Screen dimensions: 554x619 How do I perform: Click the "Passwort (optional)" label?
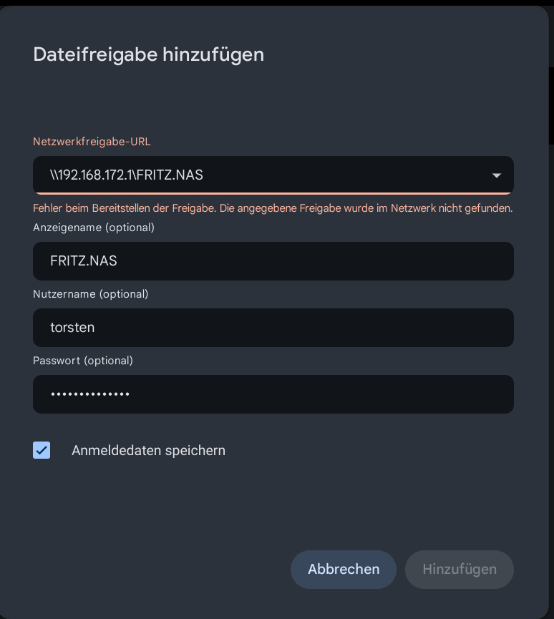83,361
